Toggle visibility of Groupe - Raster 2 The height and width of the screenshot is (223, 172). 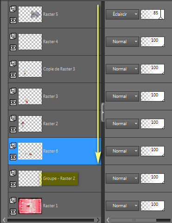tap(13, 185)
